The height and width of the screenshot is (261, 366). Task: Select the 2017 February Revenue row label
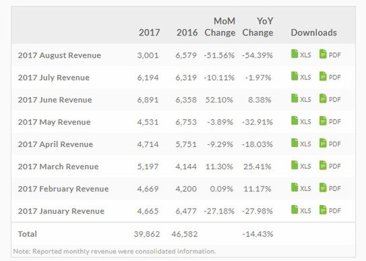pyautogui.click(x=63, y=189)
